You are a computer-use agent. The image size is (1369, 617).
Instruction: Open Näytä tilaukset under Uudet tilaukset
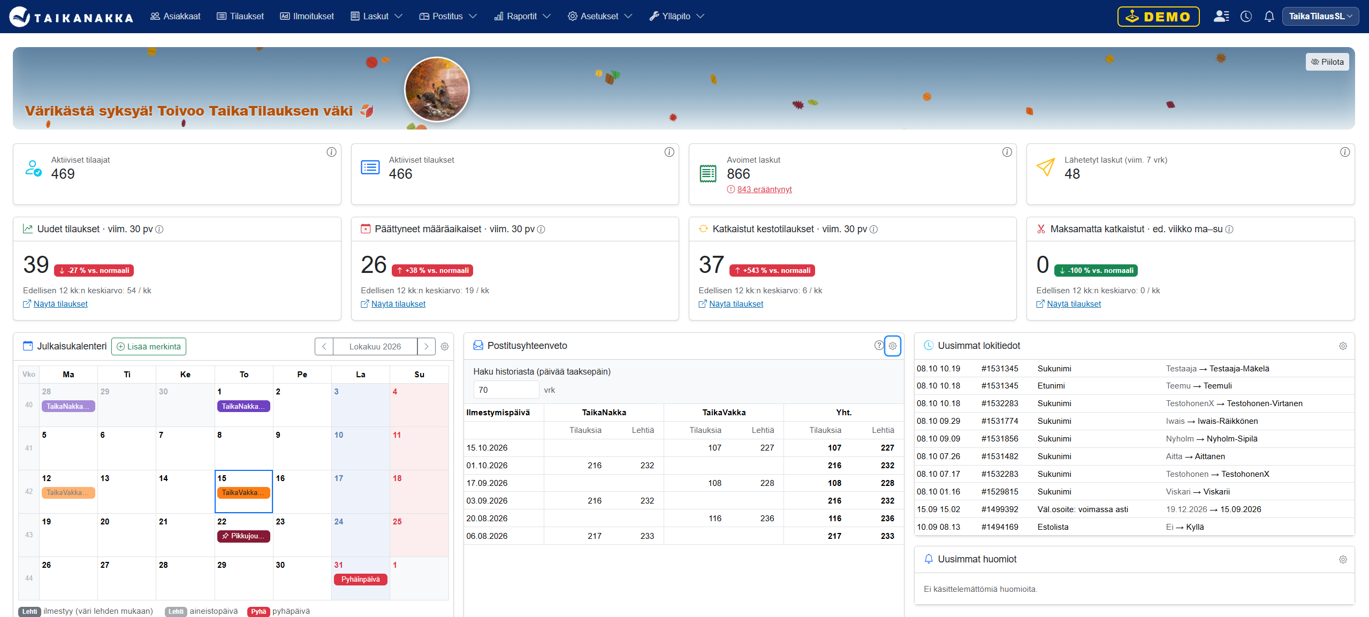coord(60,304)
